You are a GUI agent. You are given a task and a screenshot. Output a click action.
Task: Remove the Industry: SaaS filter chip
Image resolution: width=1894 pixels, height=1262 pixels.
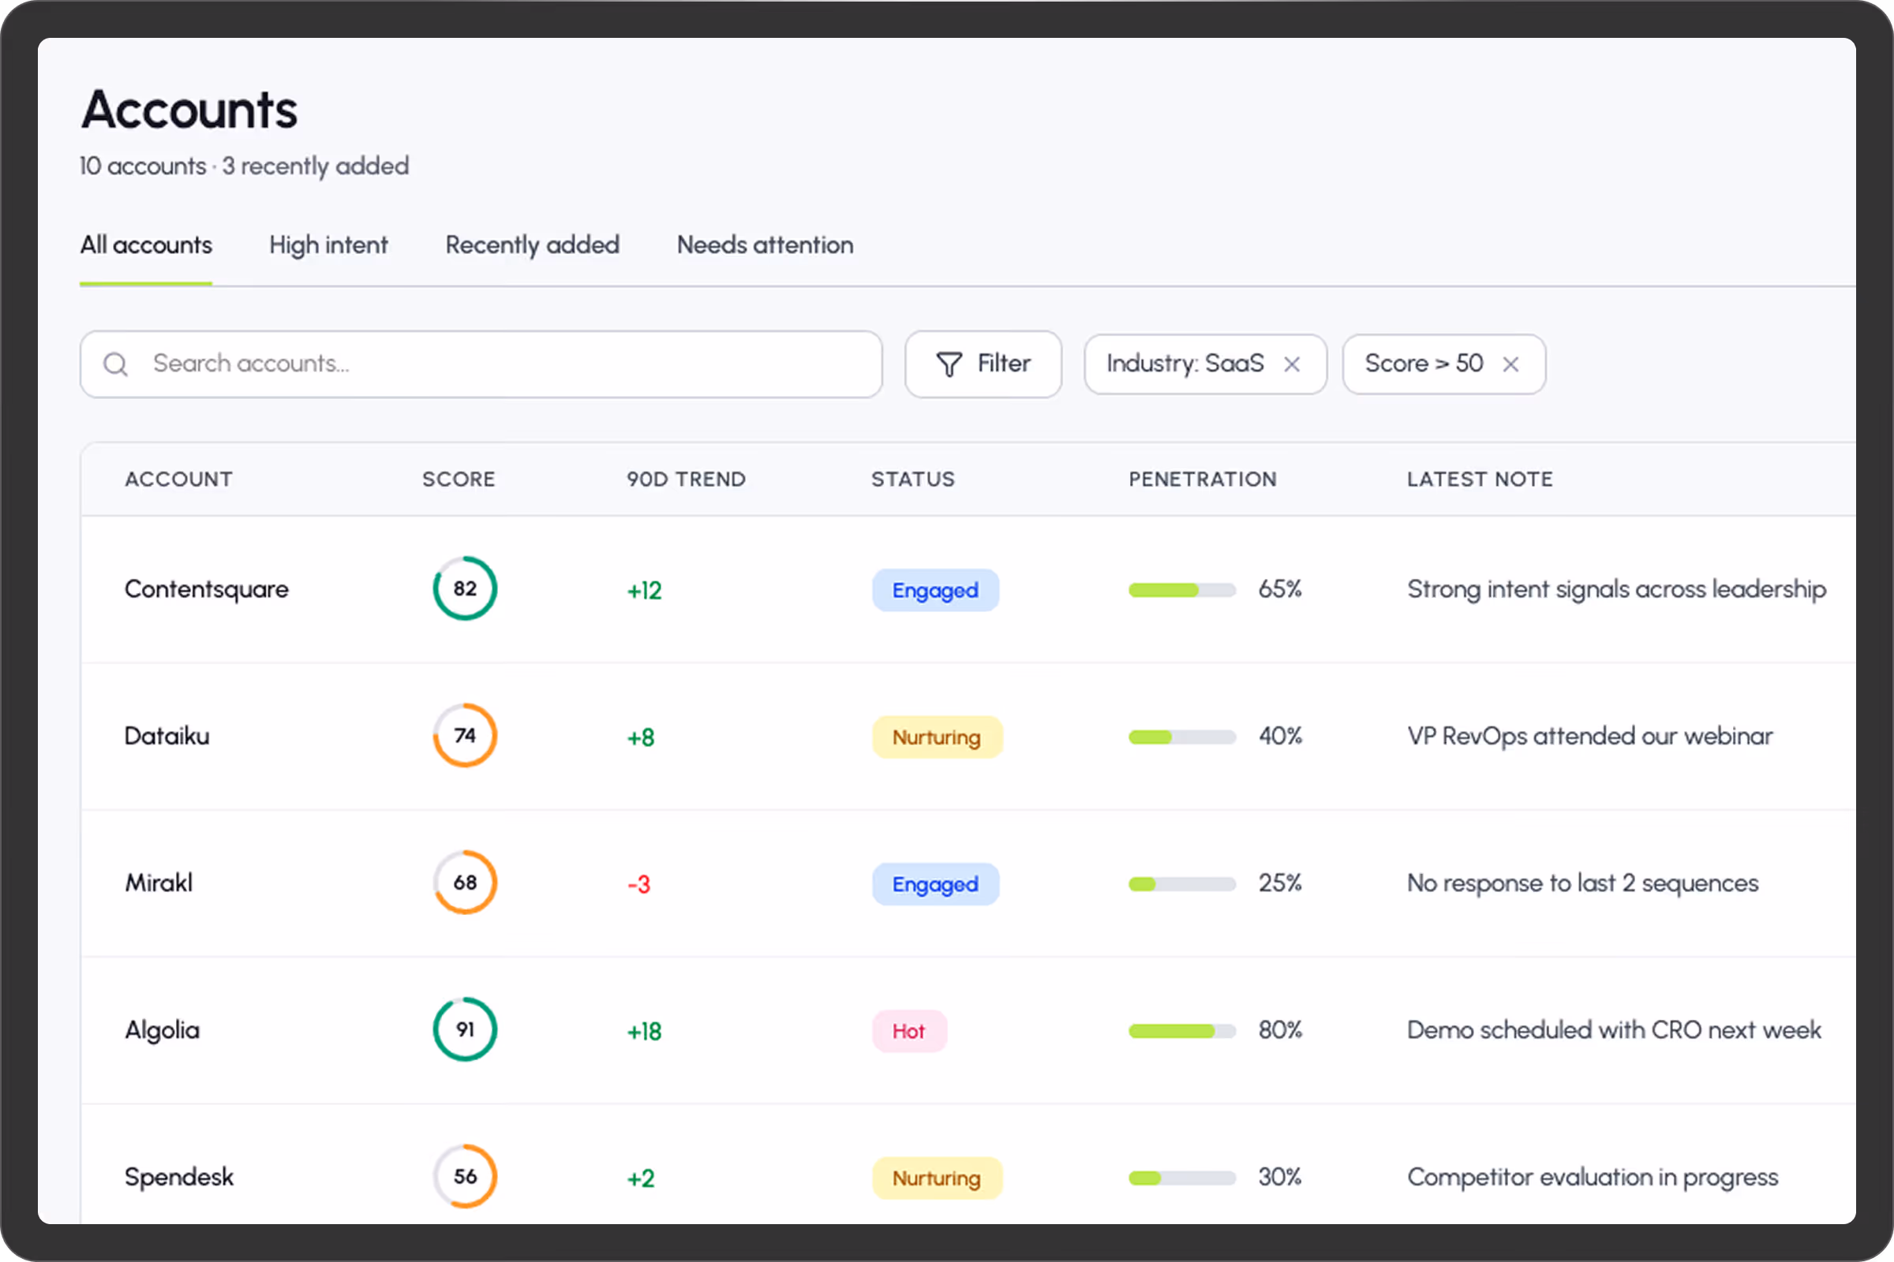[x=1292, y=364]
